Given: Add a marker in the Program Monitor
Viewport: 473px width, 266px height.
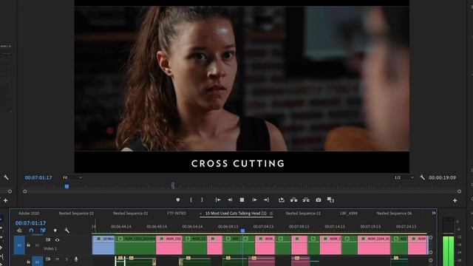Looking at the screenshot, I should 178,200.
